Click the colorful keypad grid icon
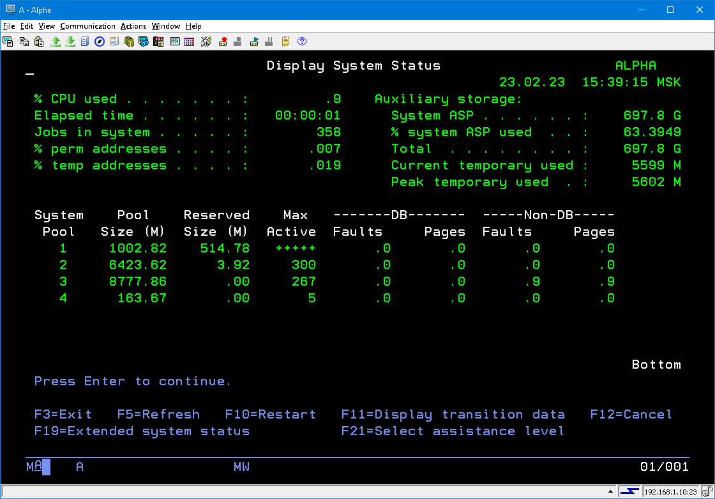 tap(189, 42)
